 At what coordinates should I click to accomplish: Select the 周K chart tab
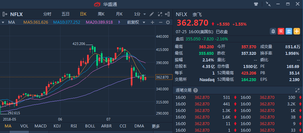coord(101,14)
